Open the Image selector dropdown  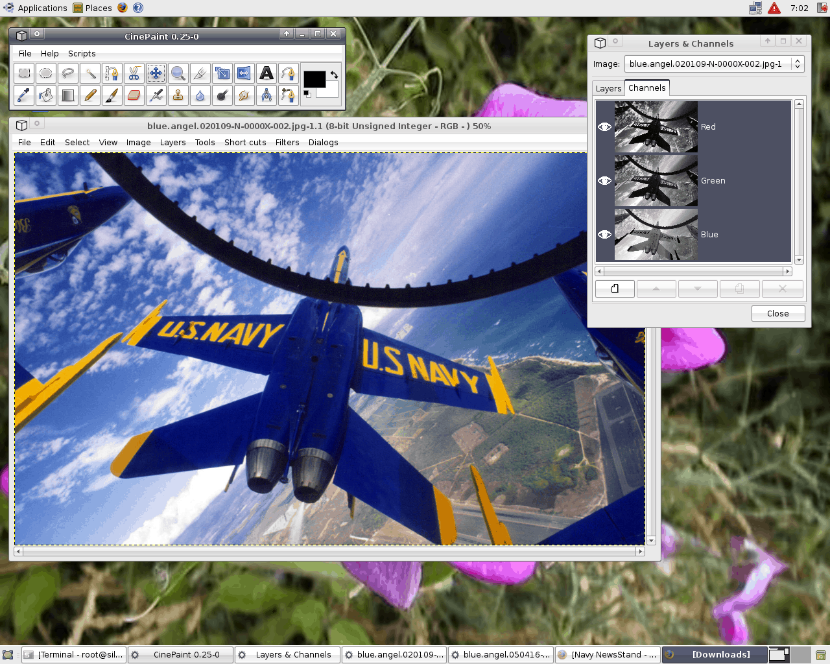798,64
